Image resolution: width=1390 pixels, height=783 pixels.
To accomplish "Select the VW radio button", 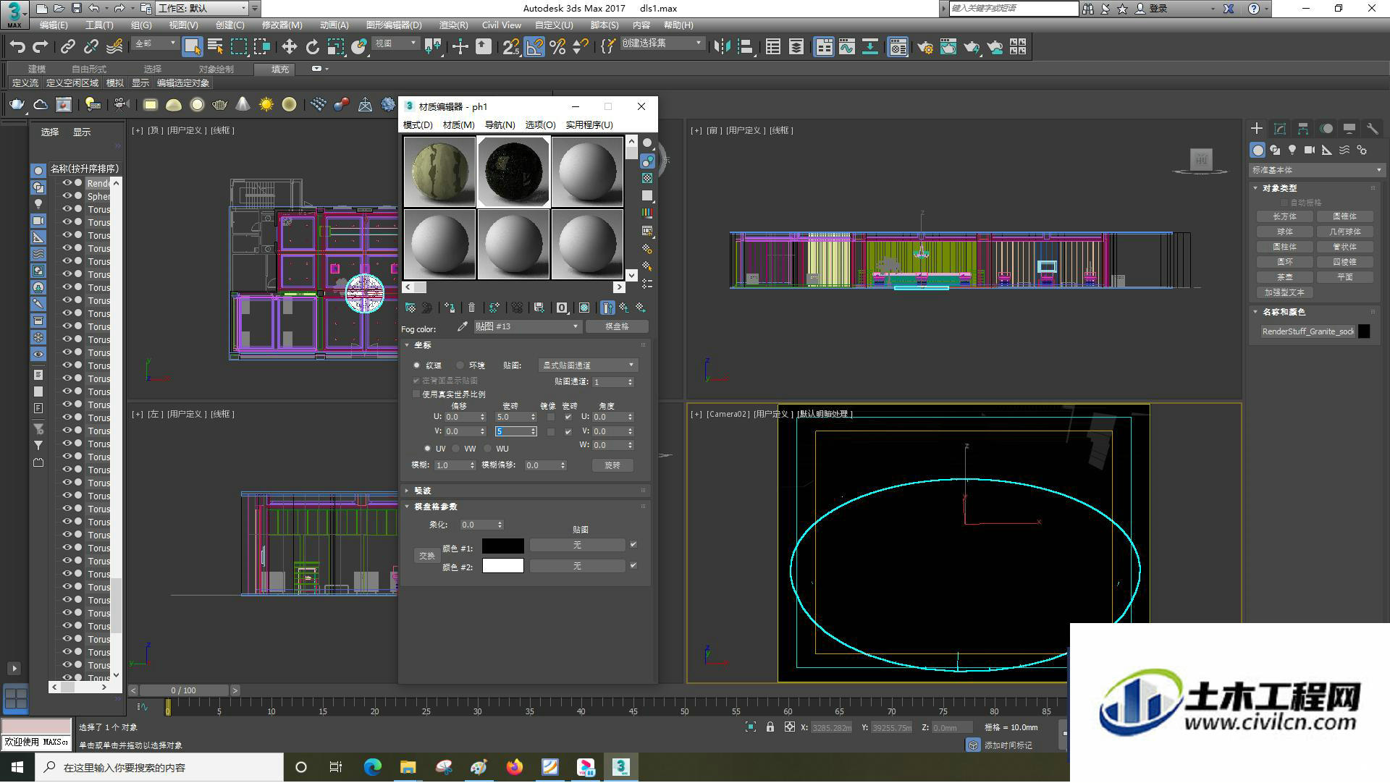I will tap(456, 449).
